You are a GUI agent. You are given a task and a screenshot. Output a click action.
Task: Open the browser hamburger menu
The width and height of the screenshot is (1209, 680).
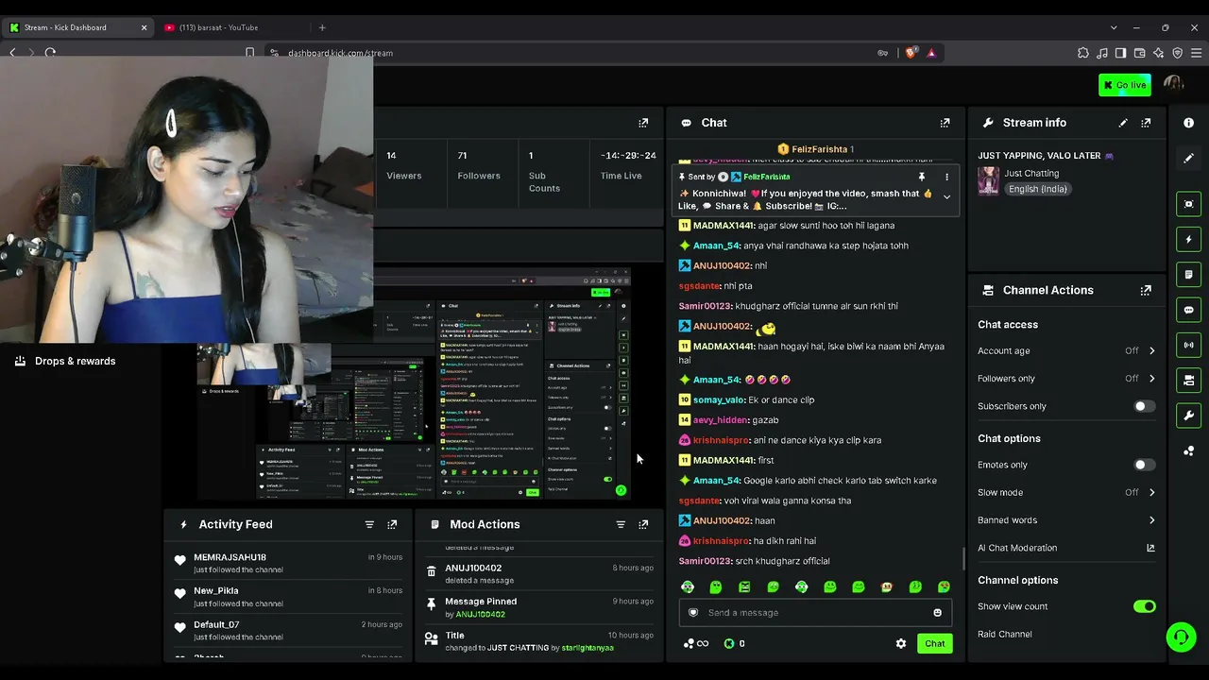coord(1196,53)
